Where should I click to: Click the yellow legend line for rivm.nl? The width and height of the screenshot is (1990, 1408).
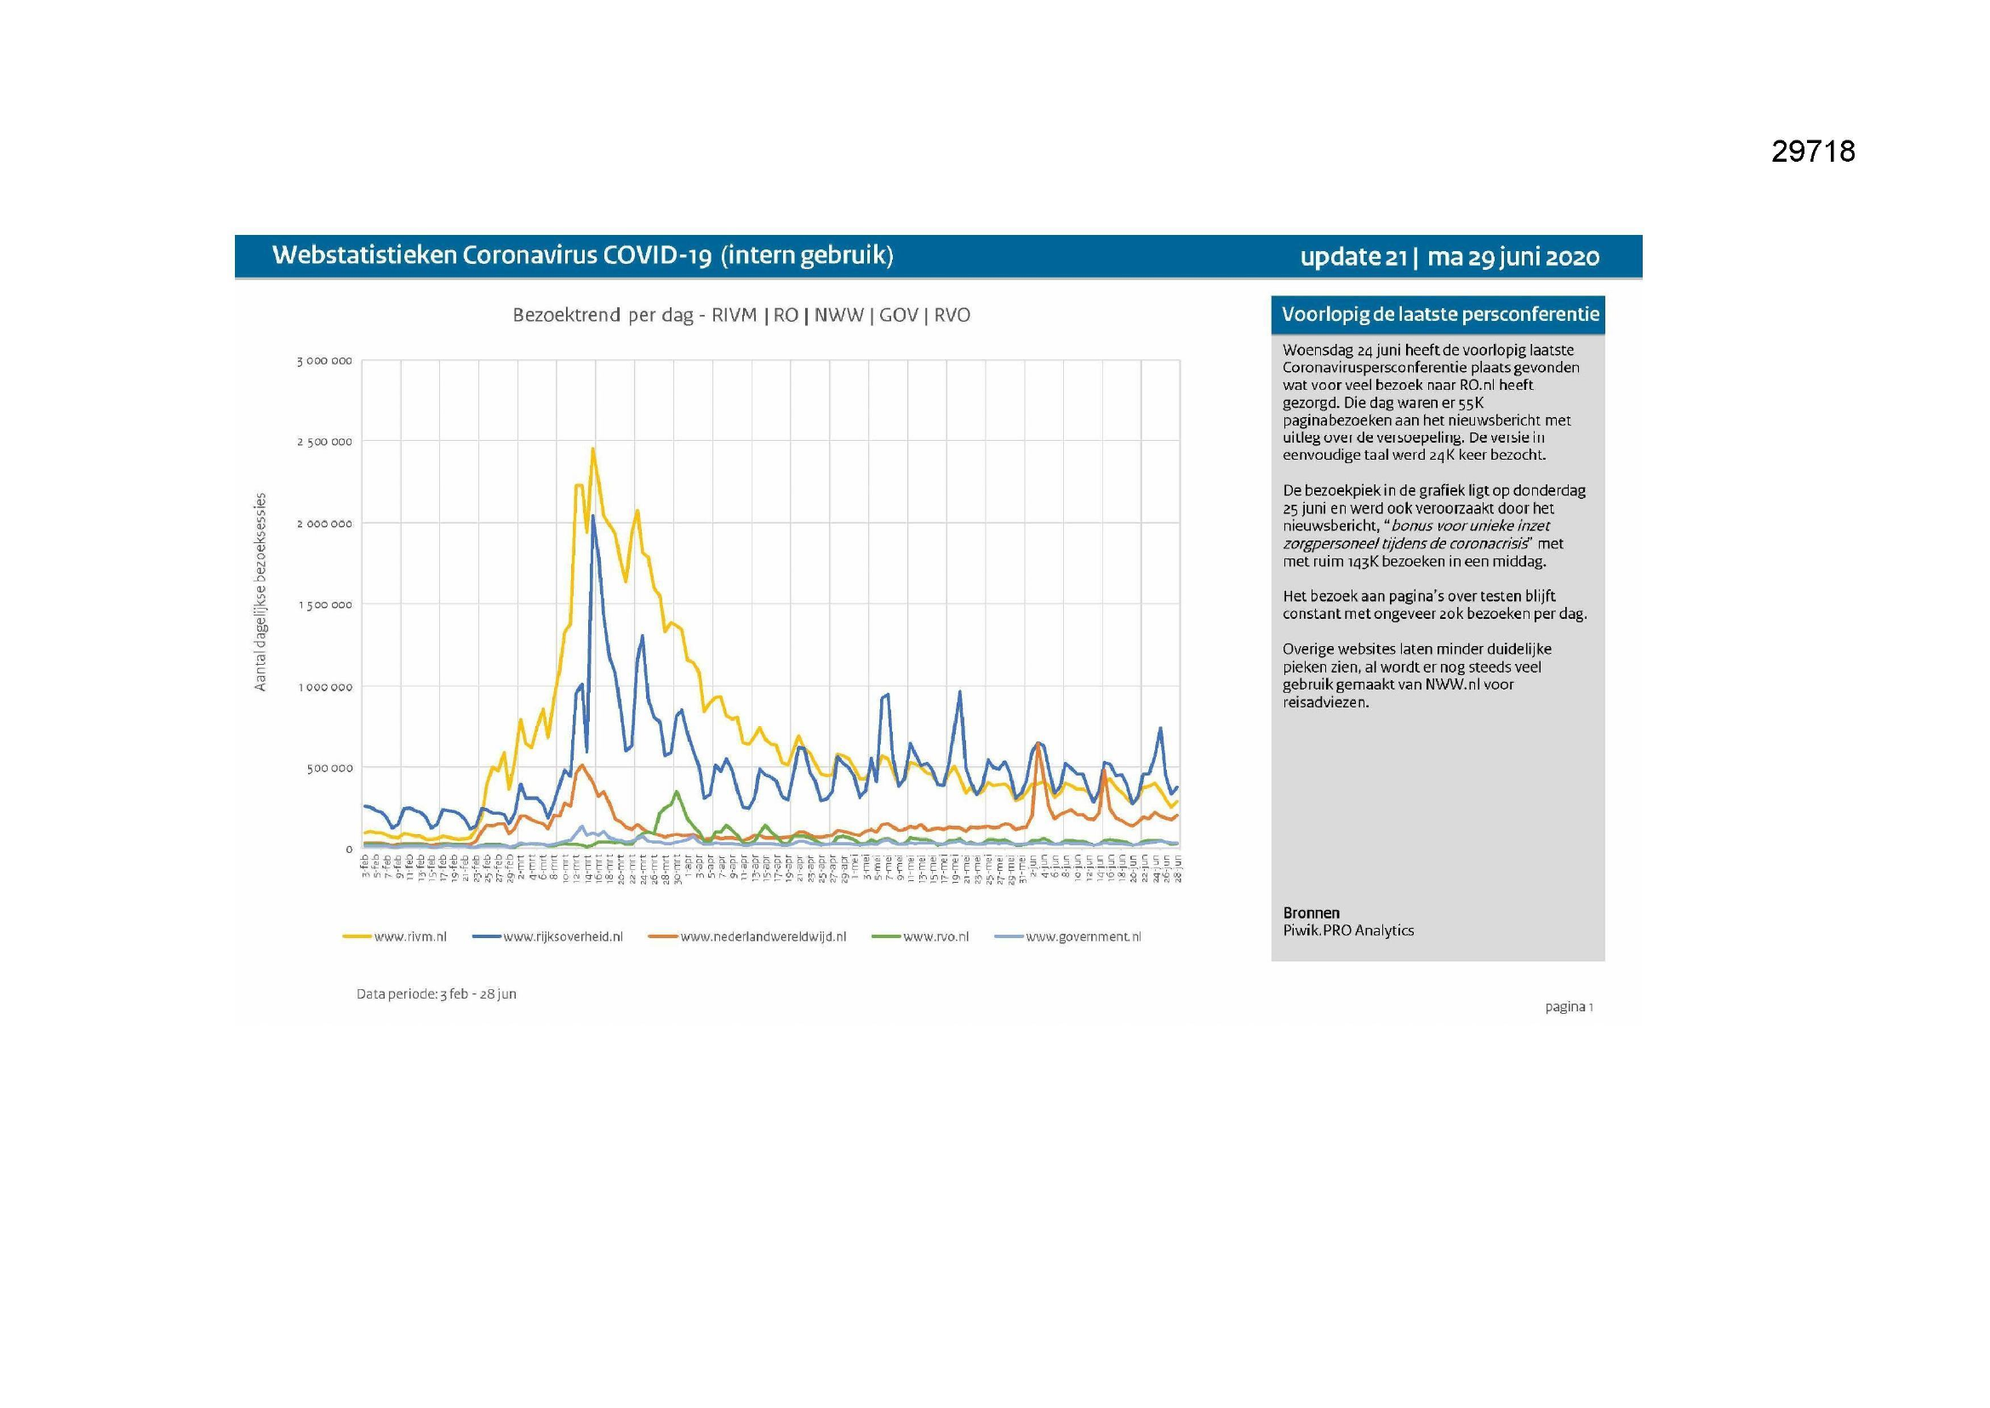(357, 936)
